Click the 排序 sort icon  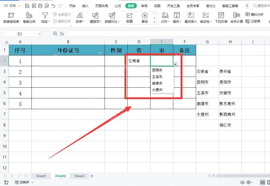tap(80, 15)
